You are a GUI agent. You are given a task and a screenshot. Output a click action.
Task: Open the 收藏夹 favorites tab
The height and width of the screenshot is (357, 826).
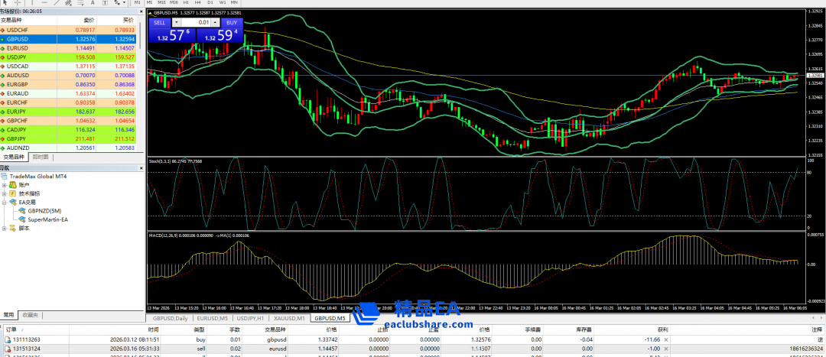coord(31,314)
